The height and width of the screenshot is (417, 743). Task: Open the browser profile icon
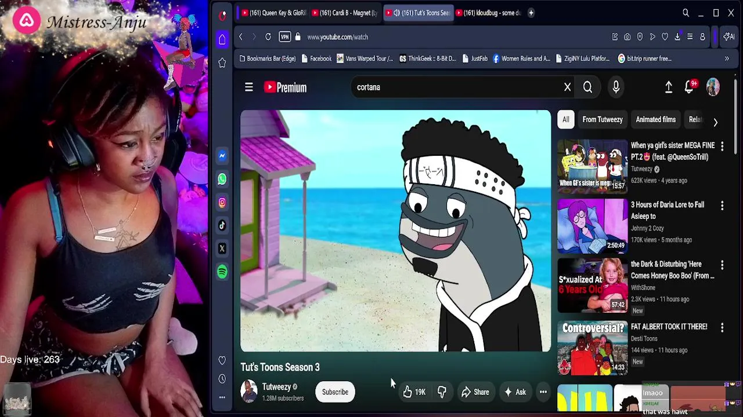coord(702,37)
